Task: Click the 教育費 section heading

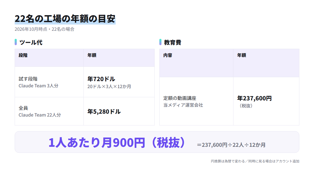Action: (172, 42)
